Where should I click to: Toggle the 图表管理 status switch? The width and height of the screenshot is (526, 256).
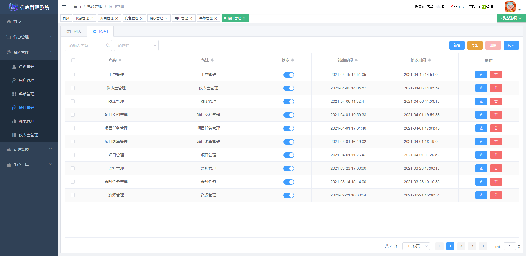[x=288, y=102]
